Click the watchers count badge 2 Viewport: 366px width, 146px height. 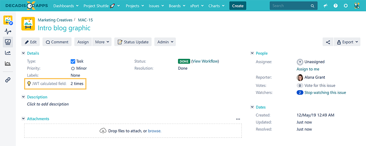click(x=300, y=92)
